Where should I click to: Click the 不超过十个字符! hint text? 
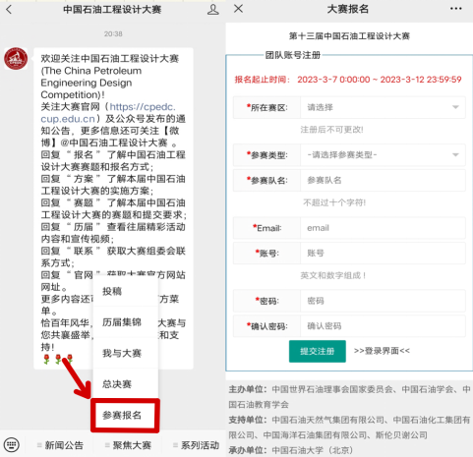[334, 202]
